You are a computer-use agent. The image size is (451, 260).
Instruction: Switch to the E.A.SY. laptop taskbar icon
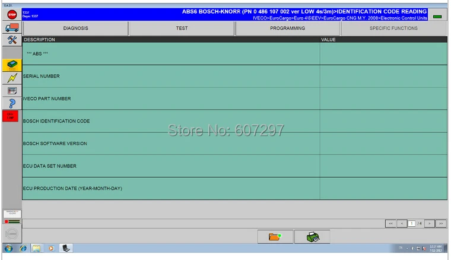[66, 248]
